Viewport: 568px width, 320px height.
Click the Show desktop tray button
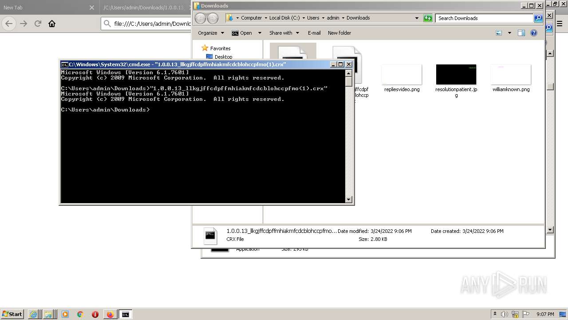(563, 314)
